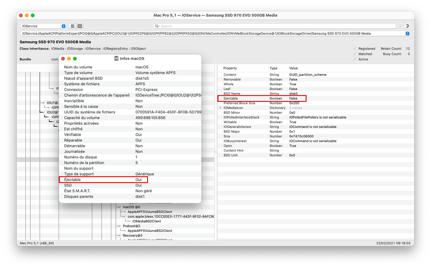Click 'Mac Pro 5,1 (x86_64)' status text
The image size is (431, 268).
point(37,243)
